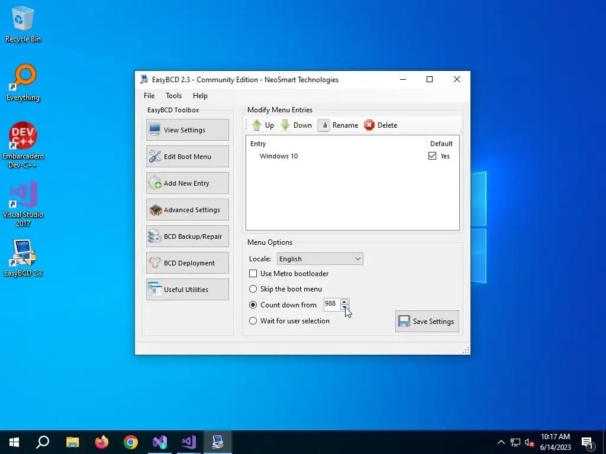Open View Settings in EasyBCD Toolbox
This screenshot has width=606, height=454.
(188, 130)
